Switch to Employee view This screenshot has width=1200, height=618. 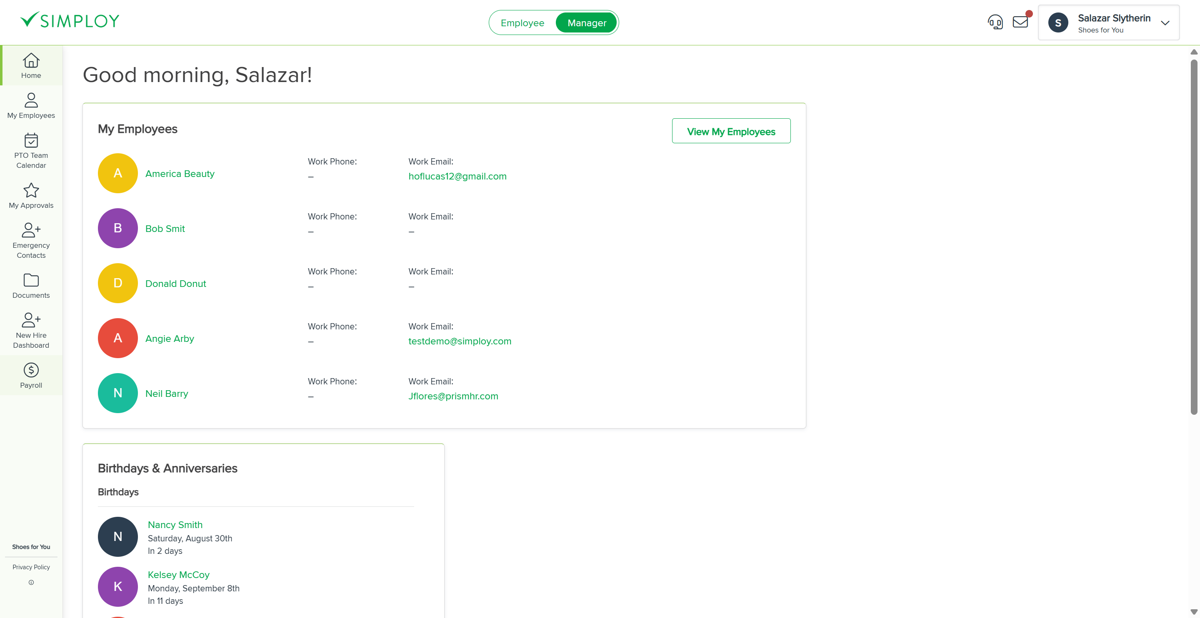(x=522, y=22)
